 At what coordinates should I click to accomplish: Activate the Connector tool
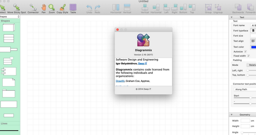[33, 9]
